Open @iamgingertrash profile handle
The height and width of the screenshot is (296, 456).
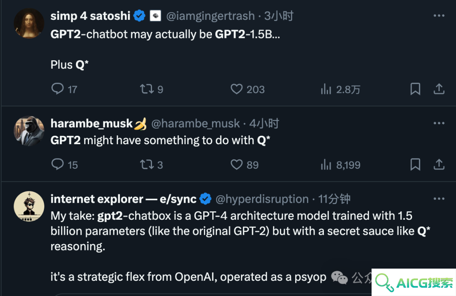[210, 16]
